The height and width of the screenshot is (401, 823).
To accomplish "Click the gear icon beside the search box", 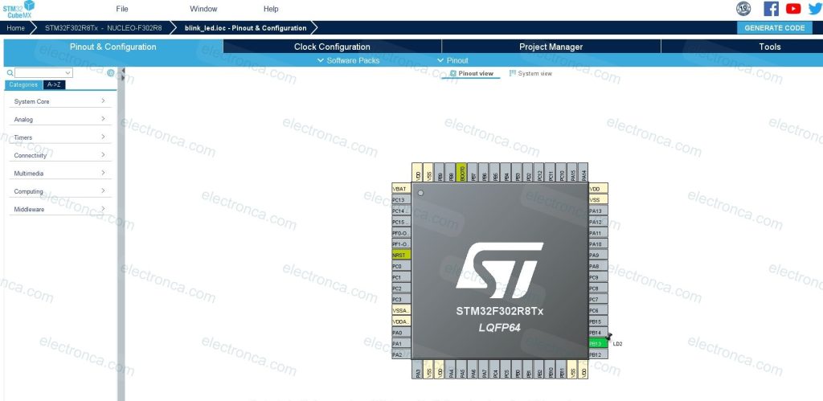I will point(111,72).
